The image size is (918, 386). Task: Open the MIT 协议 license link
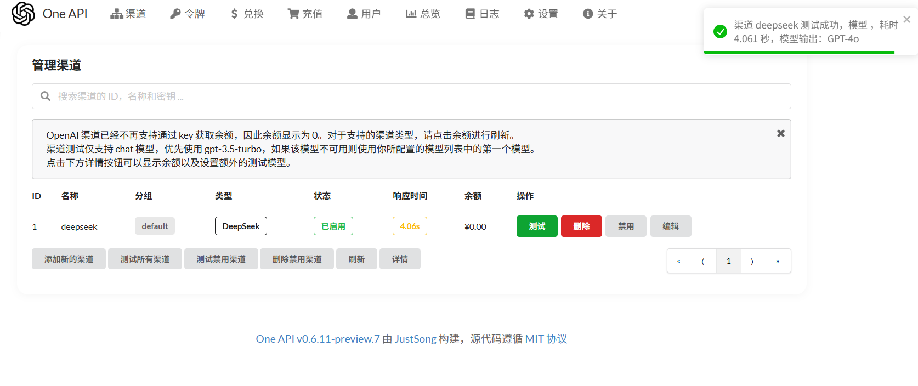[x=546, y=339]
